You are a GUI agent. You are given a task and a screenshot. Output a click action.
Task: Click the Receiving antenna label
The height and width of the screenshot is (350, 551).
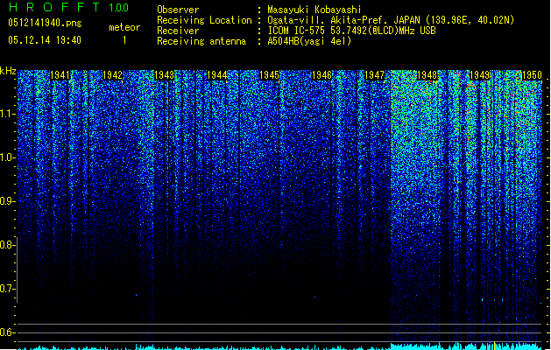[201, 41]
